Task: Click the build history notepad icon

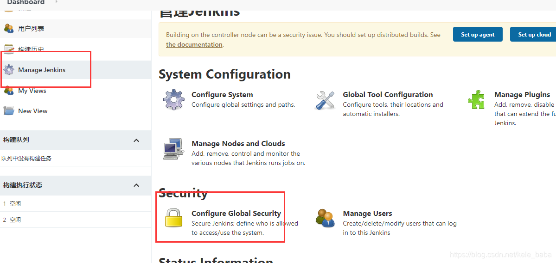Action: [x=9, y=49]
